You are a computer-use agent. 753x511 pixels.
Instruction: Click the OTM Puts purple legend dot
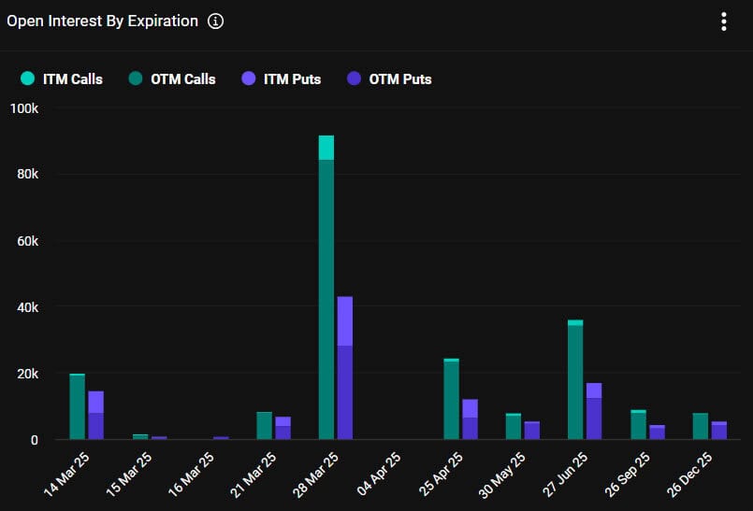tap(354, 78)
